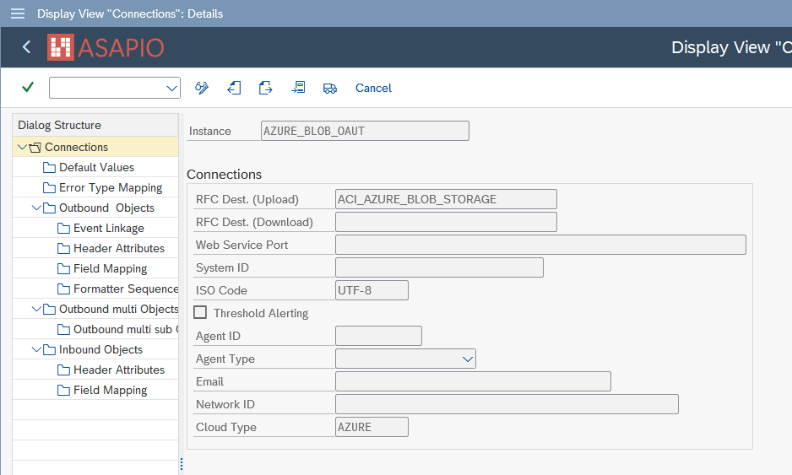Select Connections open folder icon
The width and height of the screenshot is (792, 475).
[x=35, y=148]
